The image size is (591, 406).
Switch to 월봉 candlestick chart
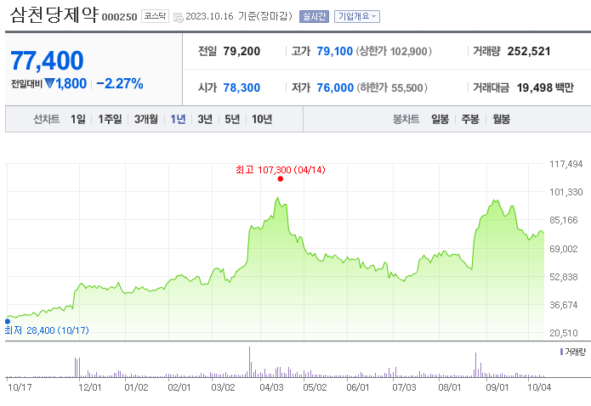[502, 120]
